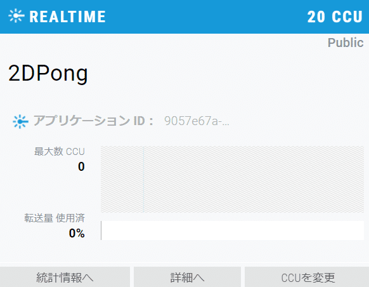Click the 転送量 使用済 progress bar
Viewport: 369px width, 287px height.
(x=232, y=230)
